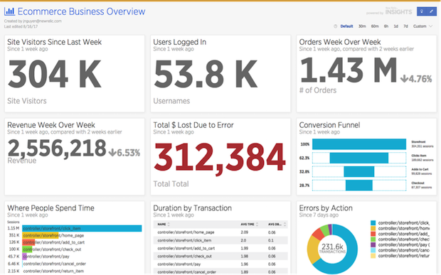Select the Default time range
The height and width of the screenshot is (275, 441).
pos(346,26)
